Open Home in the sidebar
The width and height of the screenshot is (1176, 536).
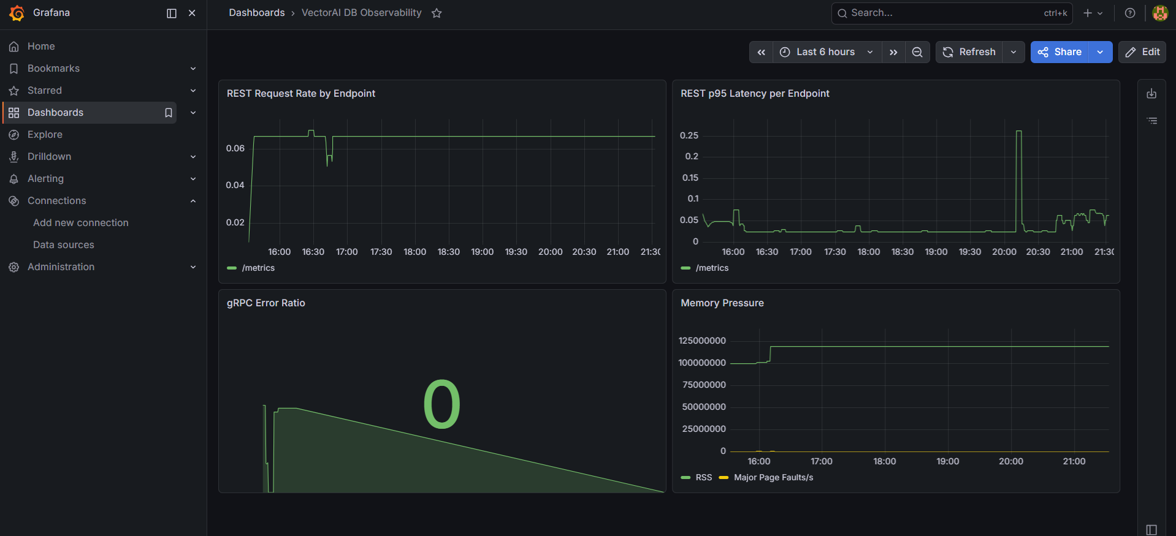coord(41,47)
